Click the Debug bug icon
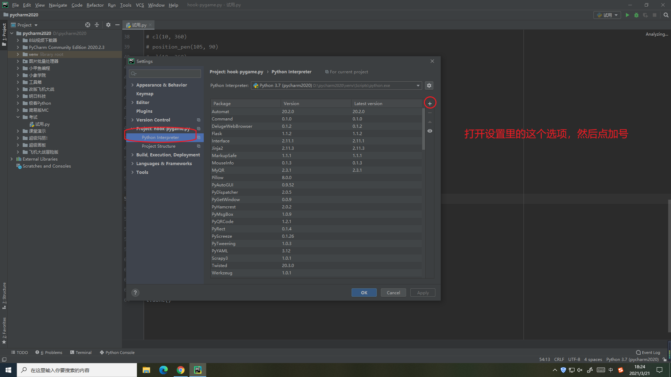Image resolution: width=671 pixels, height=377 pixels. 636,15
